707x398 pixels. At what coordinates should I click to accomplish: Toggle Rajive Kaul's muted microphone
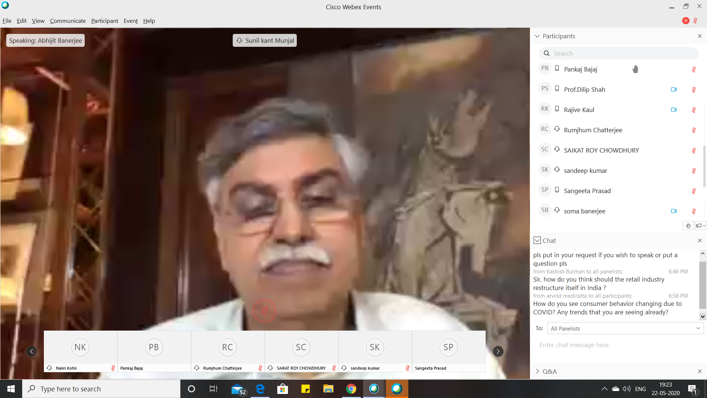(694, 110)
